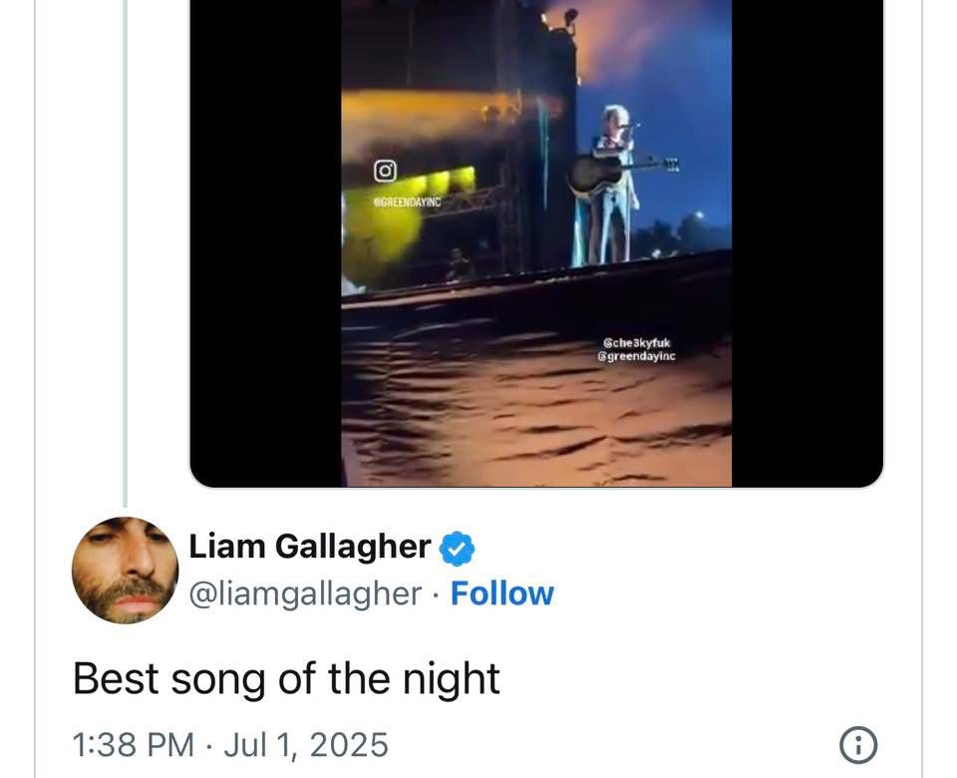This screenshot has height=778, width=957.
Task: Click the @che3kyfuk credit text
Action: tap(637, 343)
